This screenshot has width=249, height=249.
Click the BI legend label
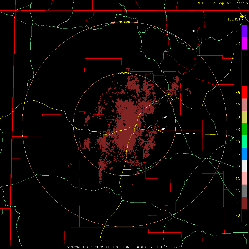237,203
